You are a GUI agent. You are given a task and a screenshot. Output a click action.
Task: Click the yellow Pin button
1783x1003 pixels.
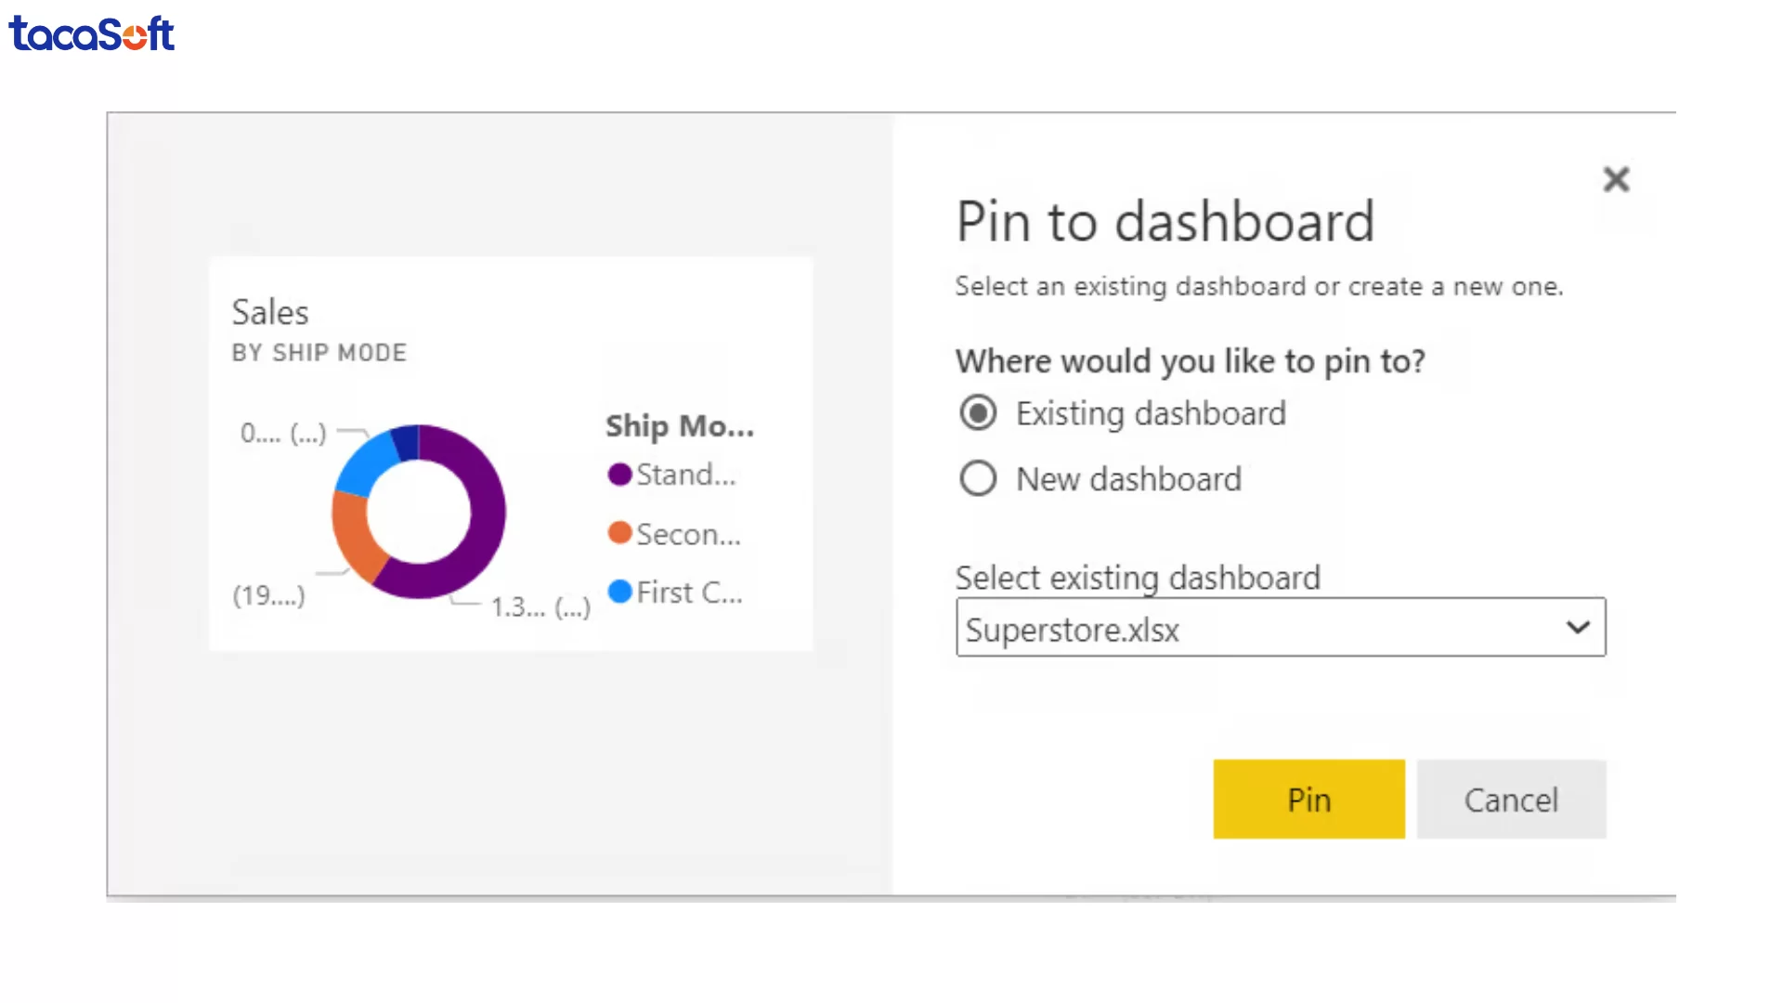coord(1308,799)
